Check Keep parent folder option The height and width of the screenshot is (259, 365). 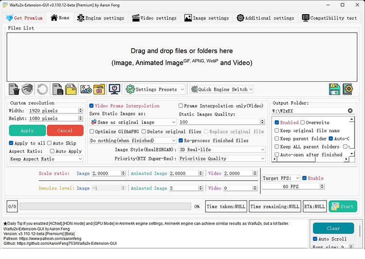pos(277,139)
